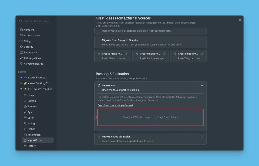Screen dimensions: 259x166
Task: Select the Automation icon under ICE Feature Priorities
Action: [25, 135]
